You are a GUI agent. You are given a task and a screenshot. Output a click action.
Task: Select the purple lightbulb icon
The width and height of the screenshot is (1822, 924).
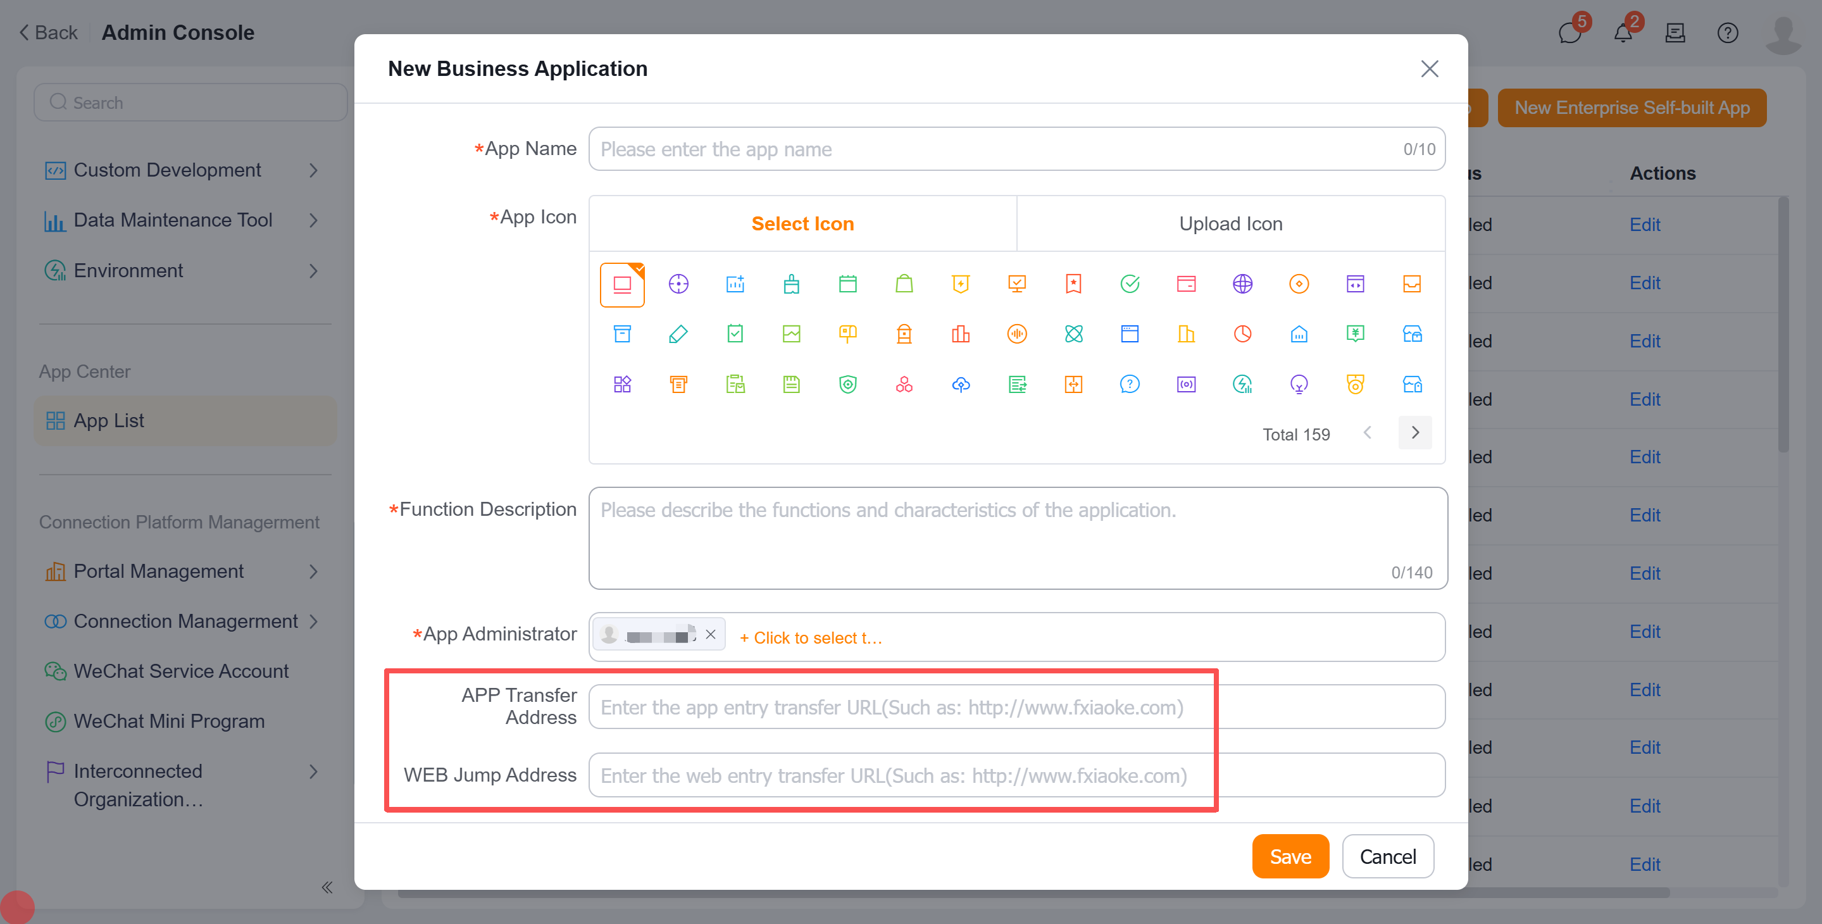[1299, 384]
